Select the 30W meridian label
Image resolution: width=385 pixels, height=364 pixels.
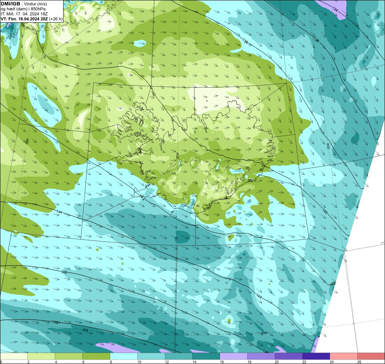point(27,141)
